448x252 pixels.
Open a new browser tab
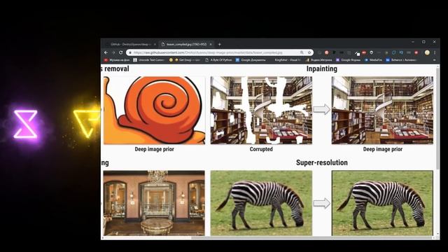click(x=219, y=44)
